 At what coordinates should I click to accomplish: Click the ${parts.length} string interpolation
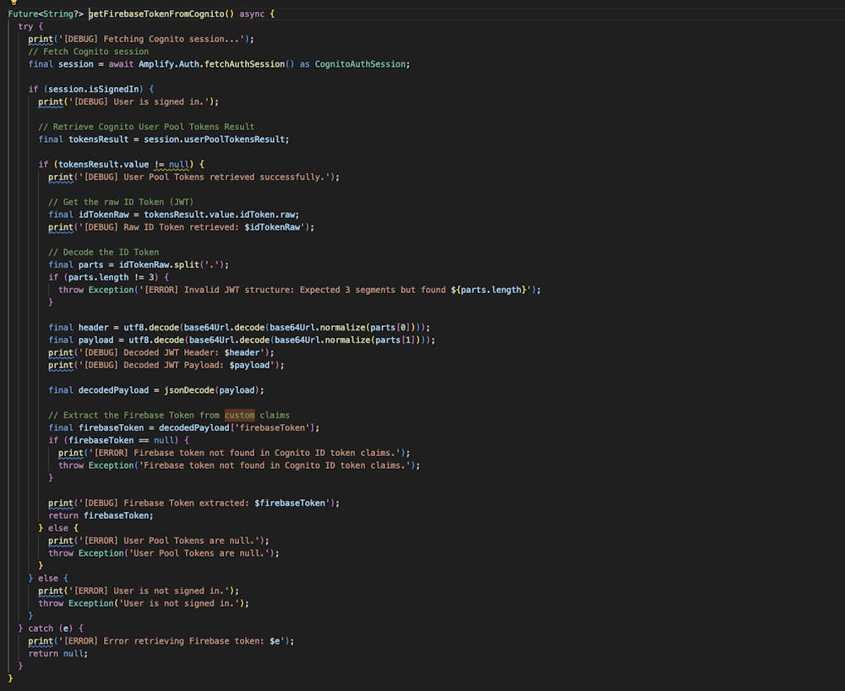488,290
